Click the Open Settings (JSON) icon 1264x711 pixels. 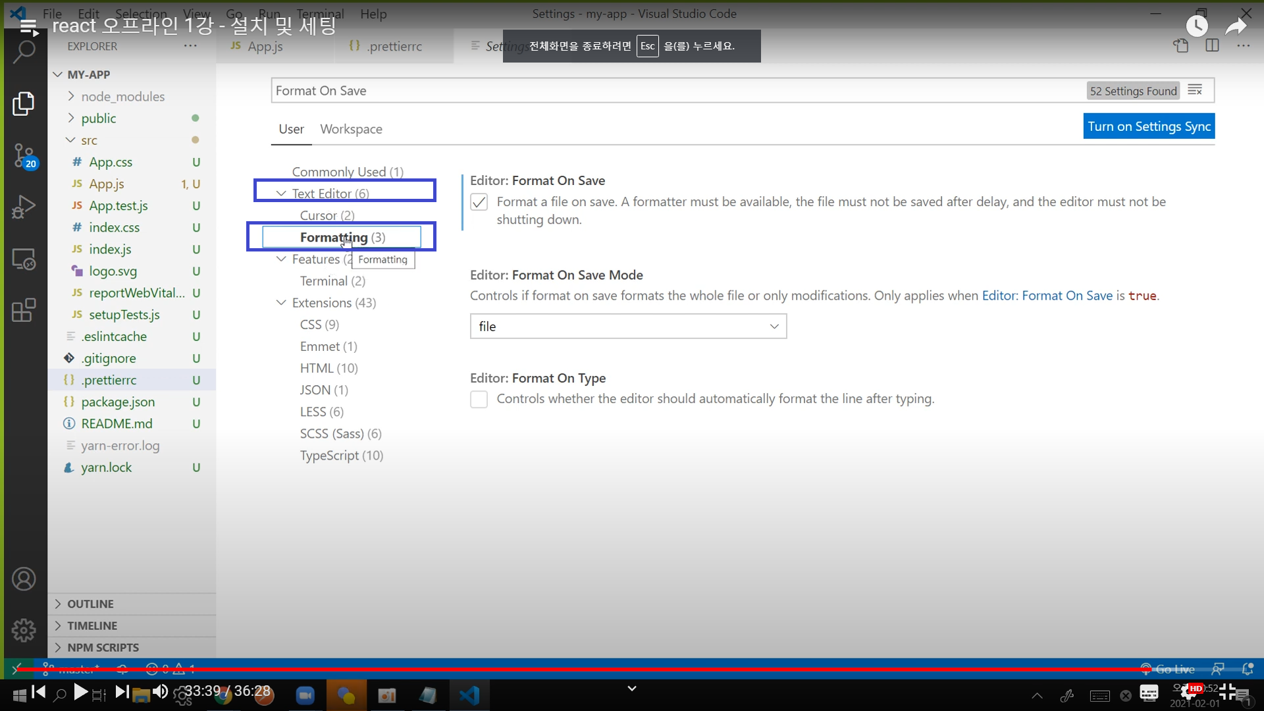coord(1181,46)
